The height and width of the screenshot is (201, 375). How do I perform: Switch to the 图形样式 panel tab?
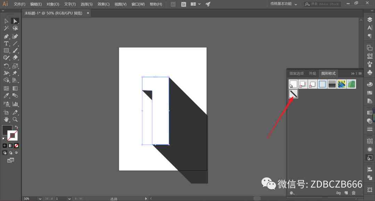coord(328,73)
